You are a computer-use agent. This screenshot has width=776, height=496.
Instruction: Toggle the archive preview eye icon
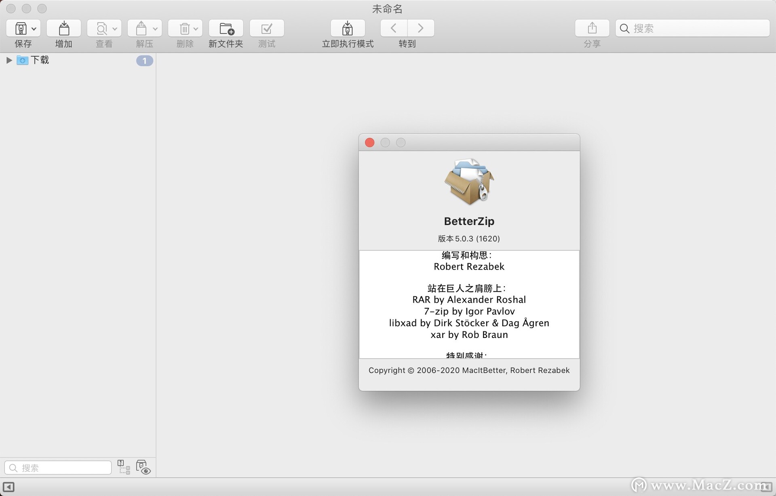(x=143, y=467)
